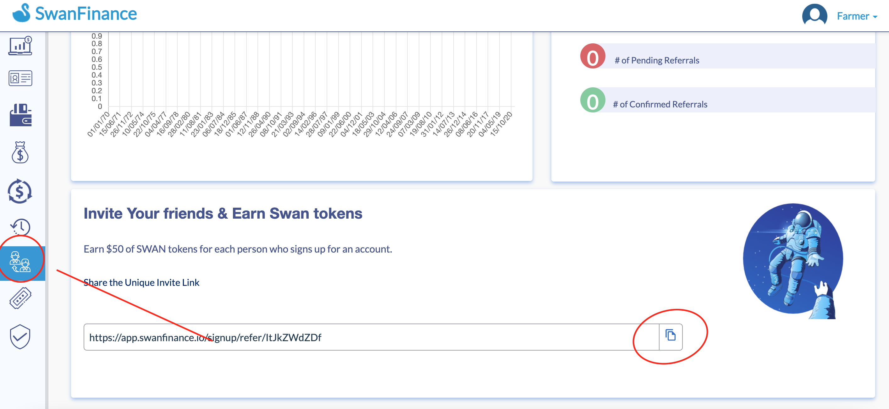Click the money bag sidebar icon
Screen dimensions: 889x409
pos(20,152)
